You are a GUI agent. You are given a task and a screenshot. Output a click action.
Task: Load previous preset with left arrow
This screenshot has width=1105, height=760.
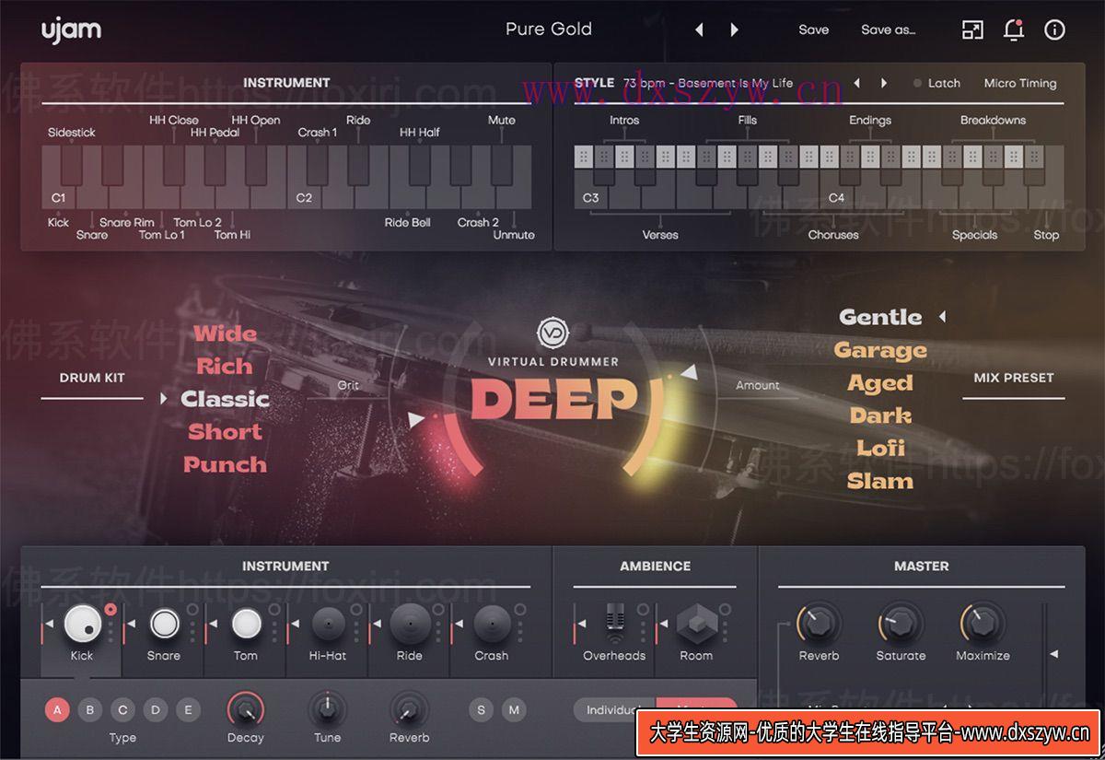699,29
